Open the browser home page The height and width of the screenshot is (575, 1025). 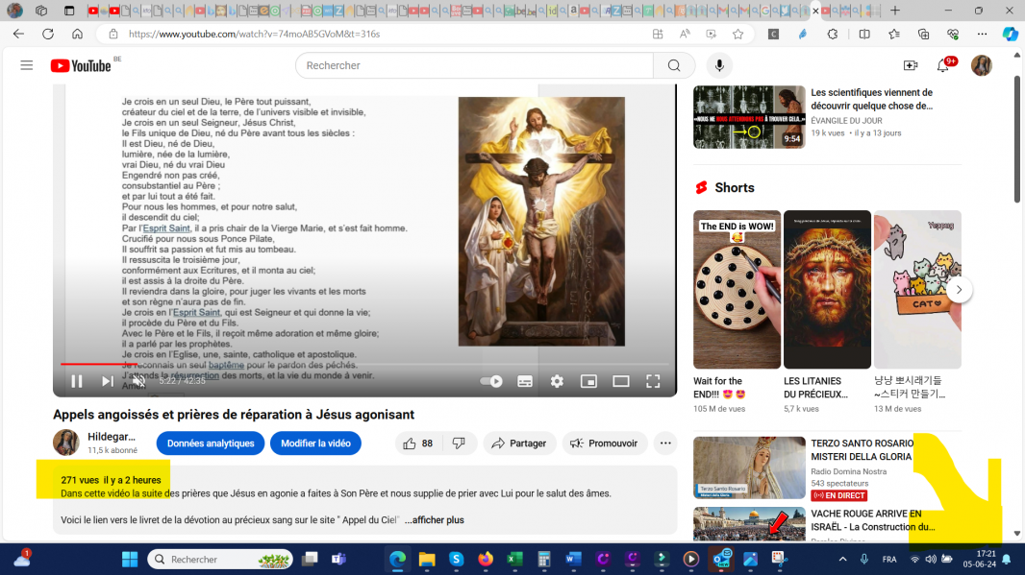click(77, 34)
